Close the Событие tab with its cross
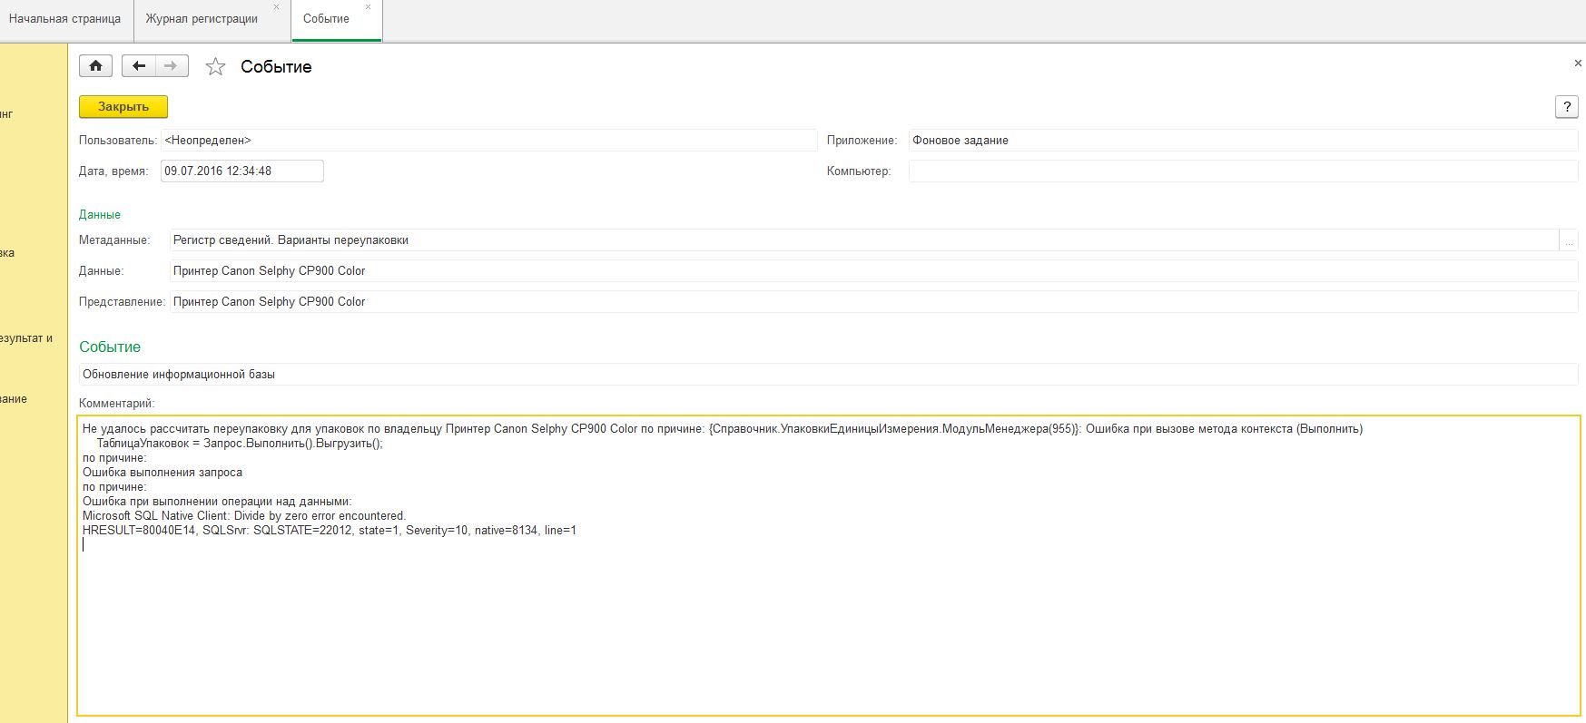Image resolution: width=1586 pixels, height=723 pixels. pos(368,7)
